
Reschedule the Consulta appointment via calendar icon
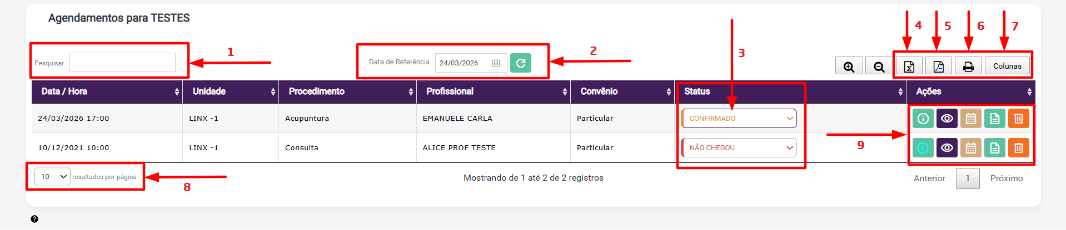(x=970, y=148)
